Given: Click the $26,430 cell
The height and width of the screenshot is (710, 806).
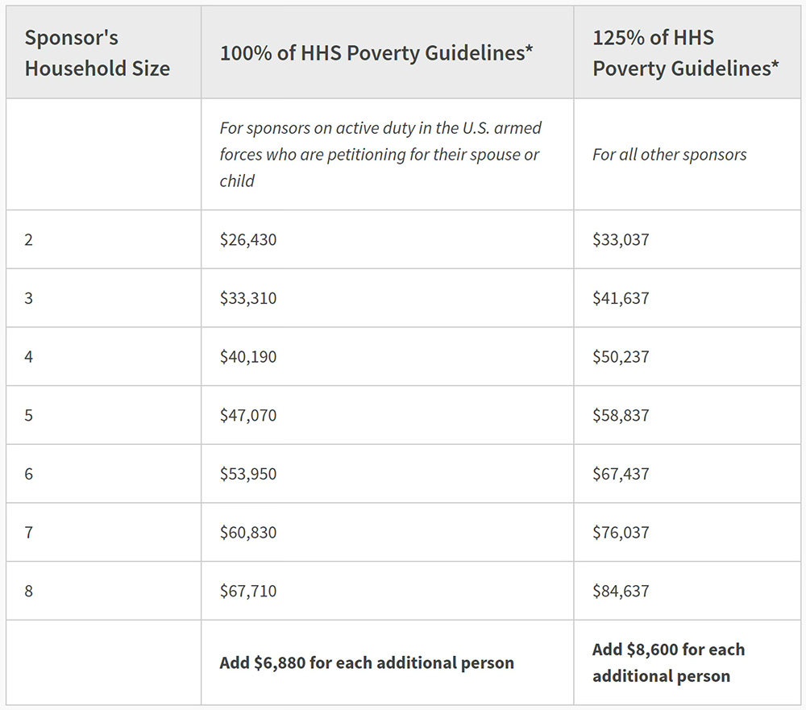Looking at the screenshot, I should coord(248,239).
